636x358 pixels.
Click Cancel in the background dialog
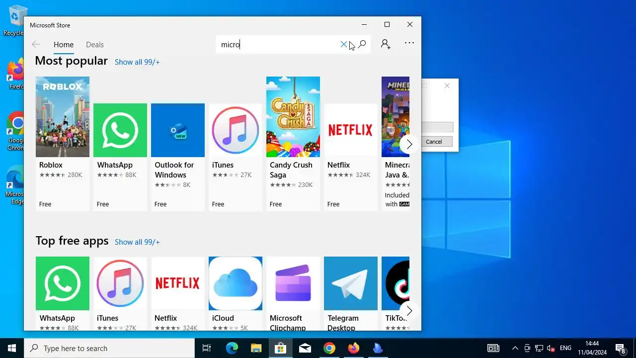pos(434,142)
